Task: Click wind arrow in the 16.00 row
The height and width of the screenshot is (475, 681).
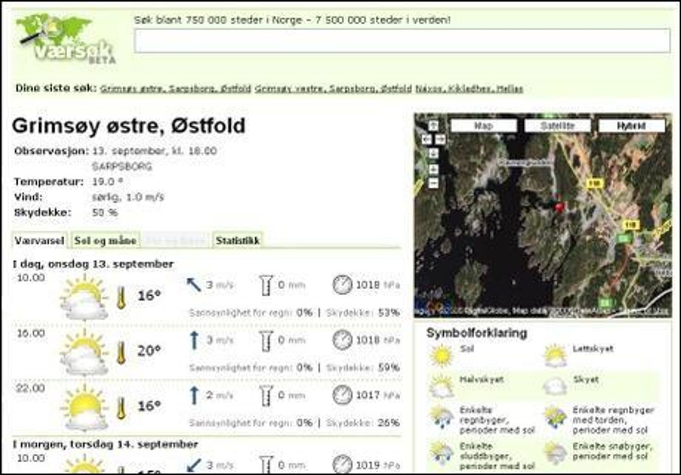Action: [194, 340]
